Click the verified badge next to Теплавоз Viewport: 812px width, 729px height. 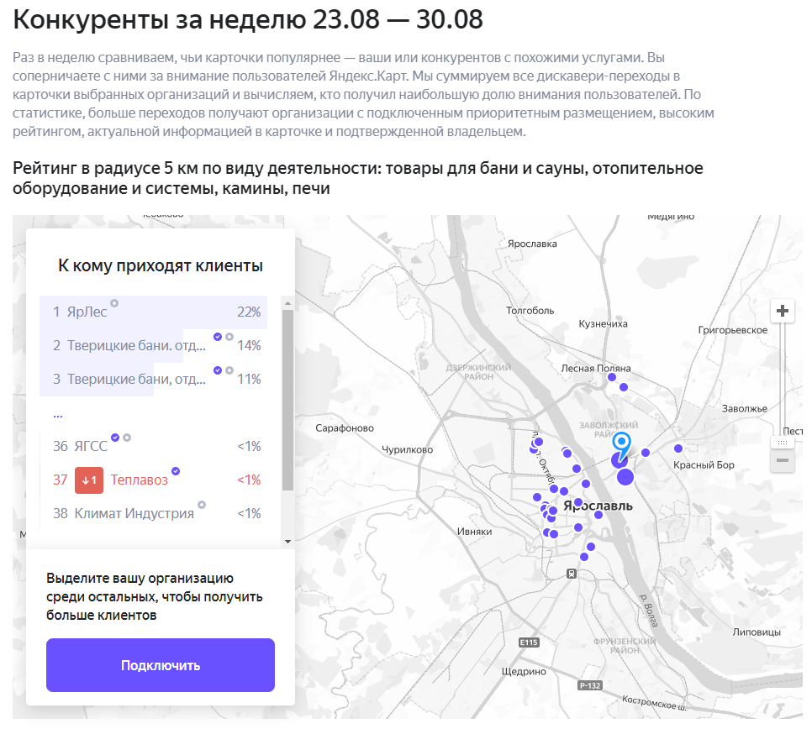click(x=176, y=471)
